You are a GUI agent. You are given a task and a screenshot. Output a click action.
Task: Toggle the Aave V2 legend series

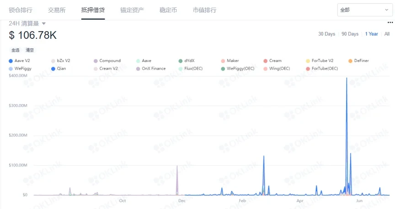coord(19,61)
